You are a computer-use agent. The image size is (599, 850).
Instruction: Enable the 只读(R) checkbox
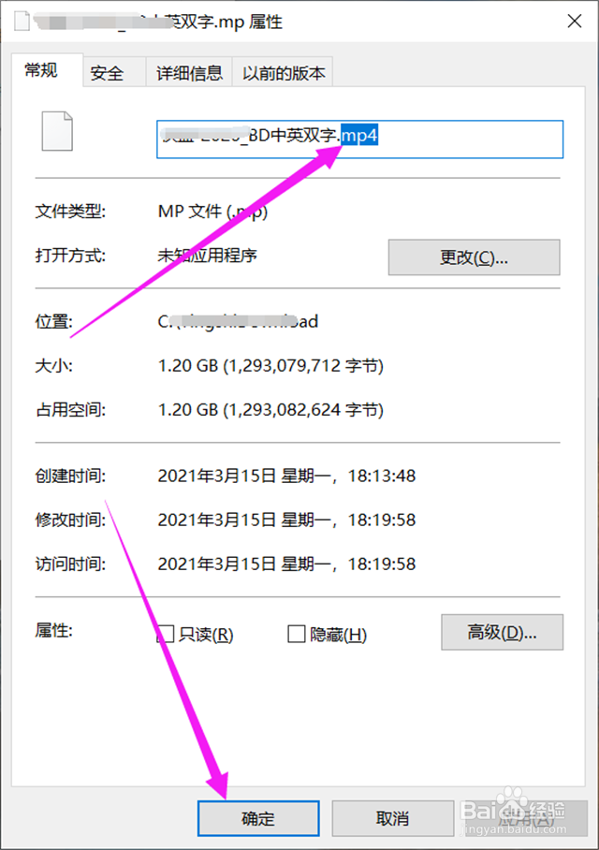(165, 635)
